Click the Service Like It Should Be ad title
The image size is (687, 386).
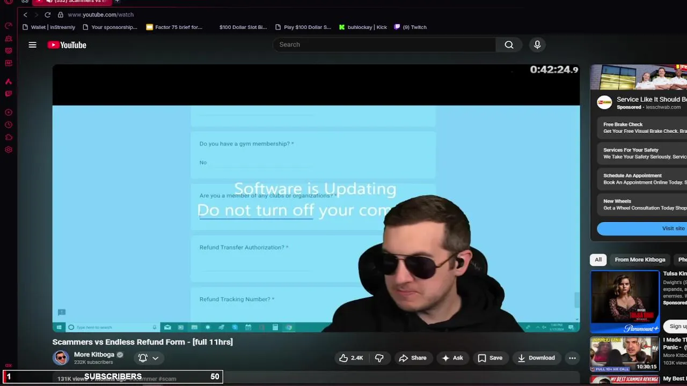point(652,99)
